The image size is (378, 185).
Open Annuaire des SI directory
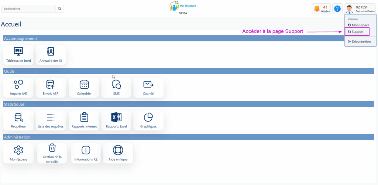pyautogui.click(x=51, y=55)
